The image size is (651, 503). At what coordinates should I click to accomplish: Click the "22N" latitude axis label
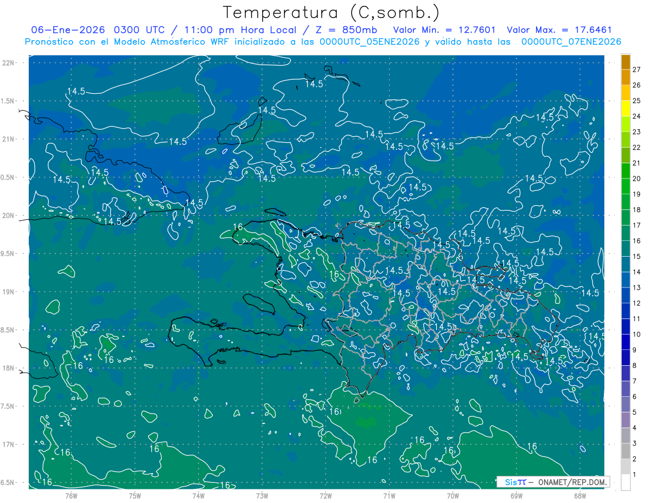(x=9, y=63)
